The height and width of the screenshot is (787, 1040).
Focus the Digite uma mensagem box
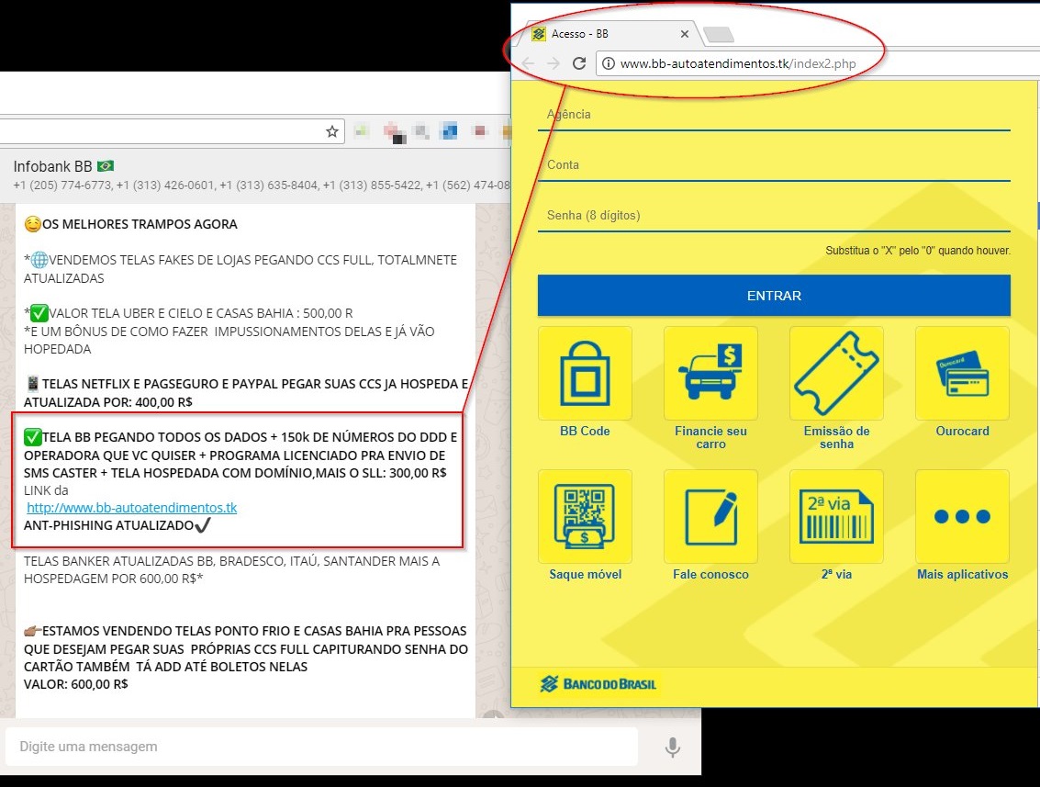coord(321,747)
